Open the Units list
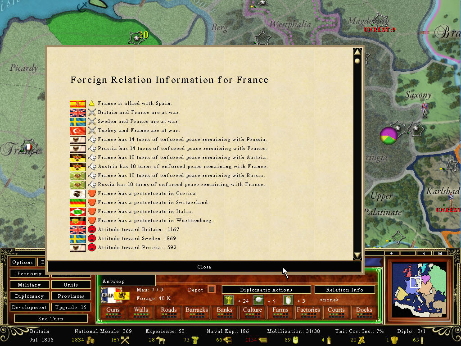Screen dimensions: 461x346 point(71,285)
